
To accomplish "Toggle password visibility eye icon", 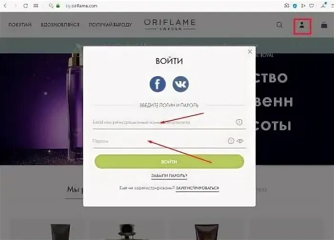I will coord(240,141).
